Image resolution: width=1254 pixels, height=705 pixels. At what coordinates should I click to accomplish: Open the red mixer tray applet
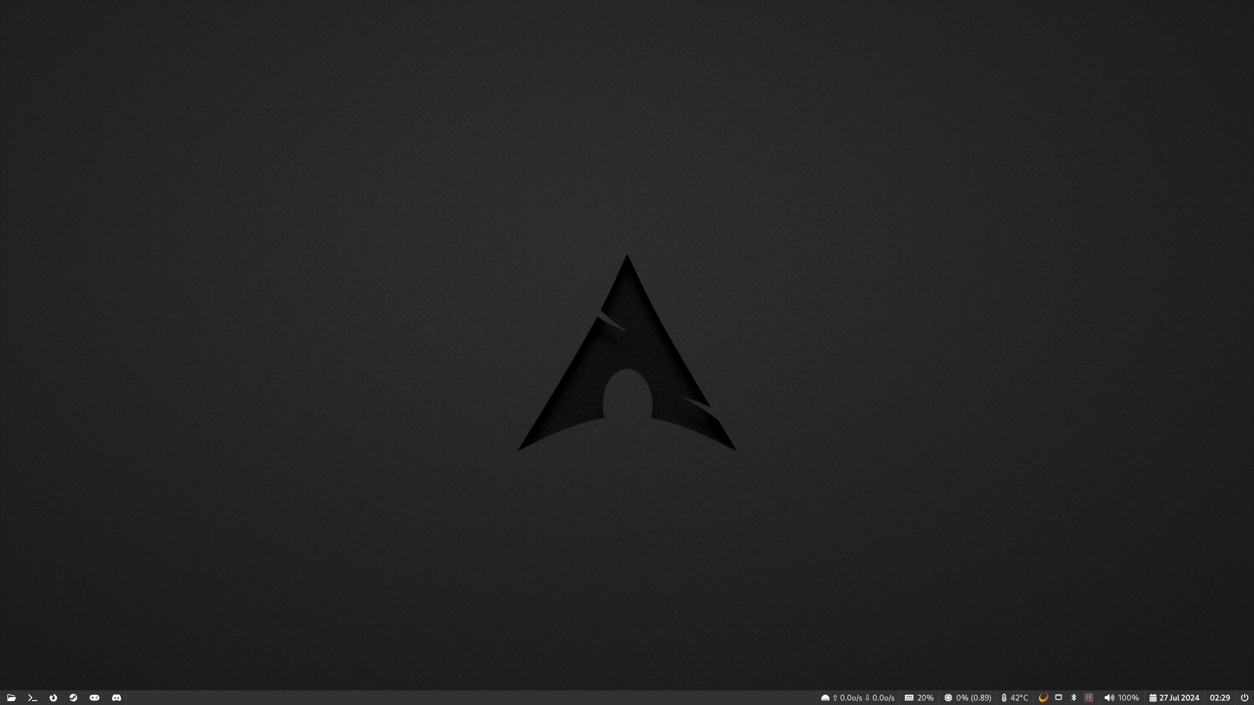coord(1089,698)
